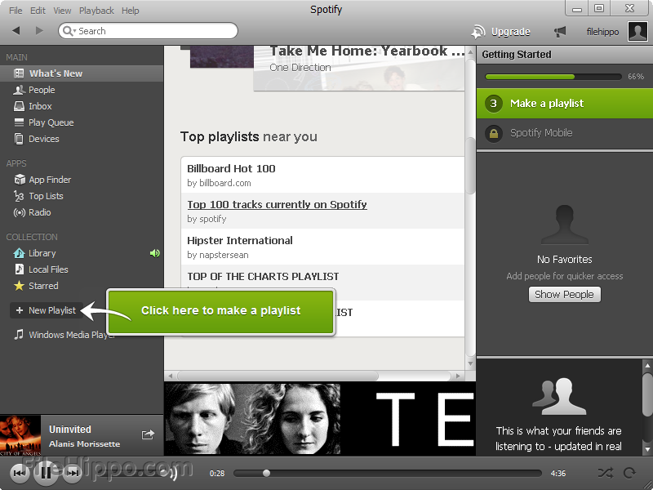This screenshot has height=490, width=653.
Task: Click the track progress seek bar
Action: [387, 474]
